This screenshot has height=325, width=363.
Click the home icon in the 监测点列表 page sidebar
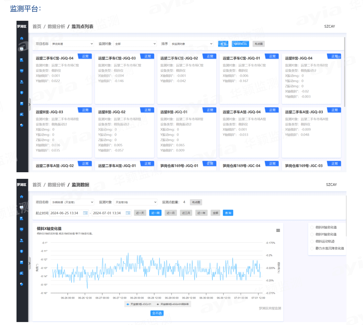point(22,38)
